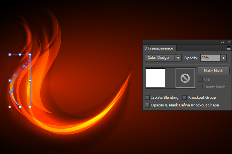The width and height of the screenshot is (232, 154).
Task: Click the Make Mask button
Action: pyautogui.click(x=213, y=71)
